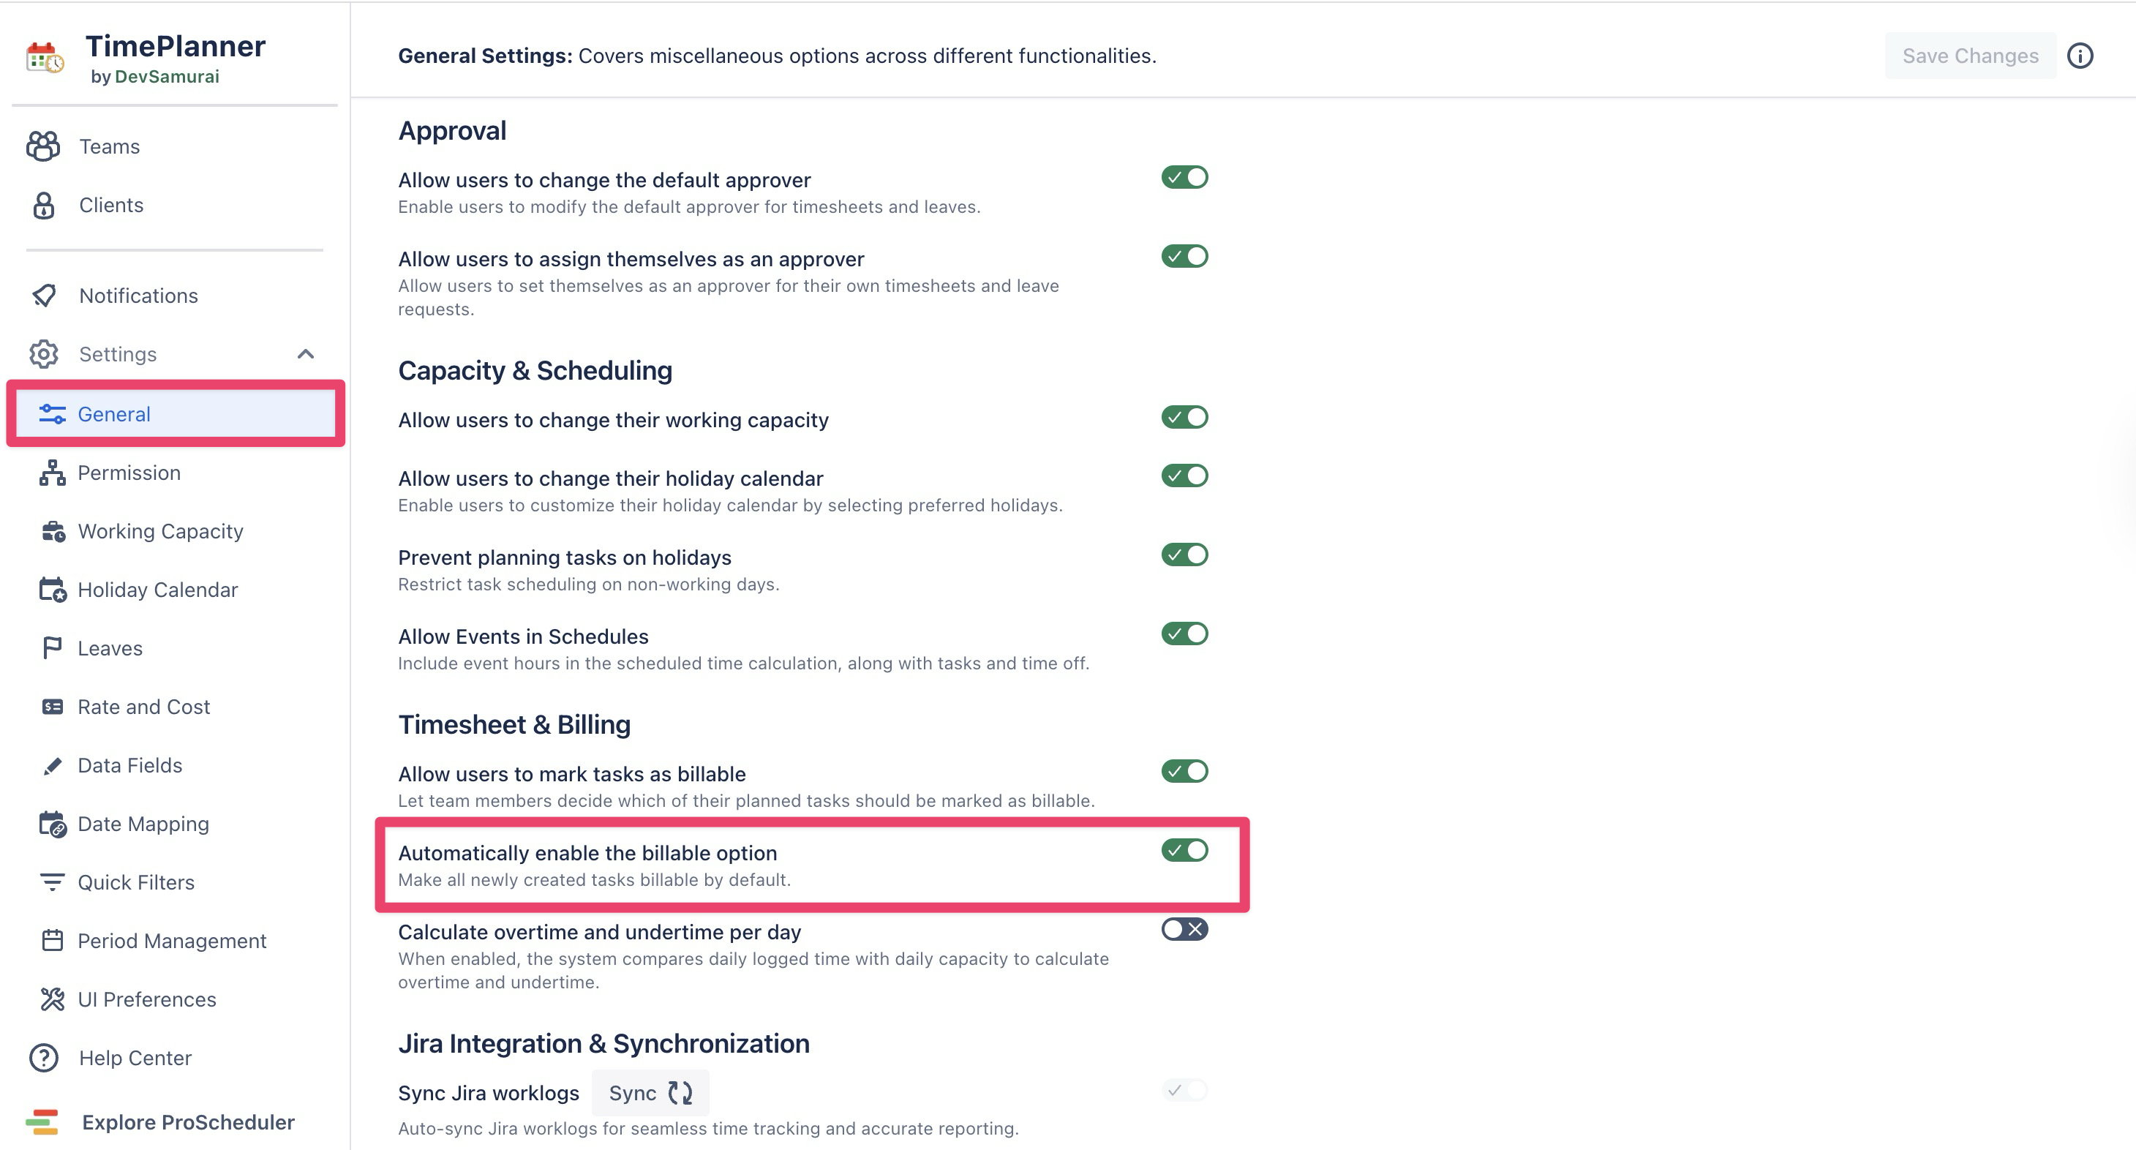Disable Prevent planning tasks on holidays
Screen dimensions: 2136x1150
click(1184, 555)
